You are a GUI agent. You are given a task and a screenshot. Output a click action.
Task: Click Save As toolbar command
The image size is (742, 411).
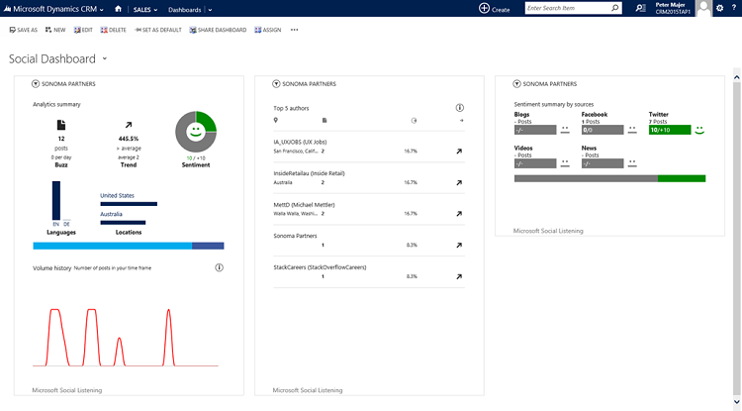[23, 30]
